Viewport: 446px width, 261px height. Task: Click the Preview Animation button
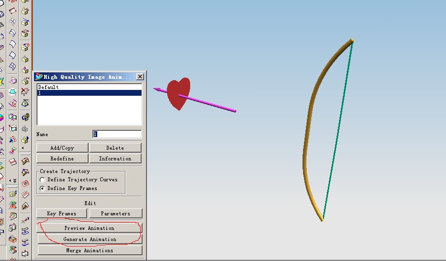coord(89,228)
